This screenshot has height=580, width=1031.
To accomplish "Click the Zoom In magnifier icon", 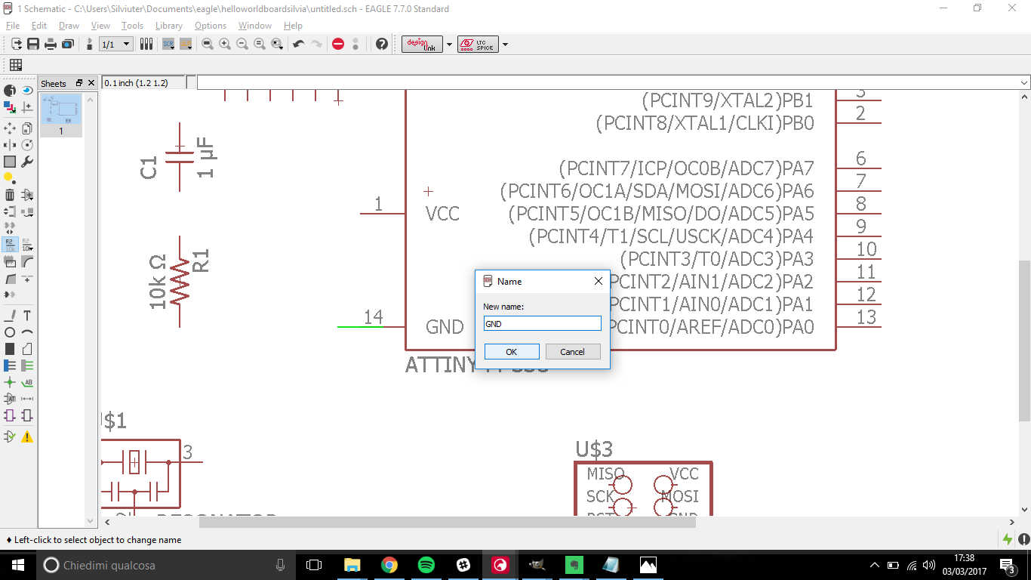I will point(225,44).
